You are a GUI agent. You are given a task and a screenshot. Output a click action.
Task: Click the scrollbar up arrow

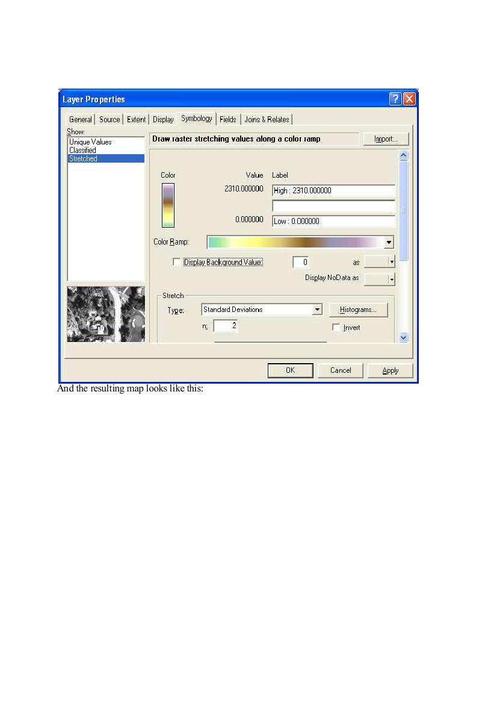tap(403, 155)
